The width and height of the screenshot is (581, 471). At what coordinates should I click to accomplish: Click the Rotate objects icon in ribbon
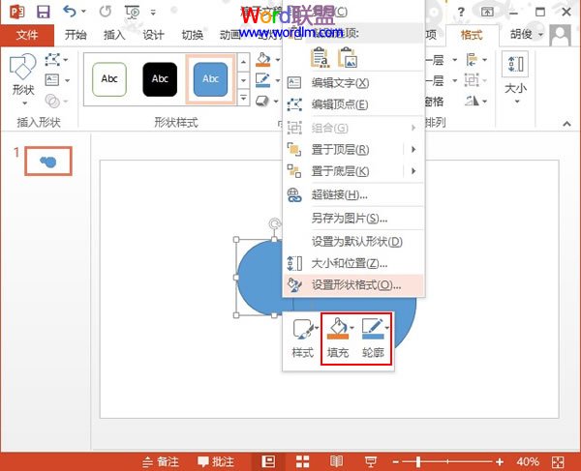[472, 101]
